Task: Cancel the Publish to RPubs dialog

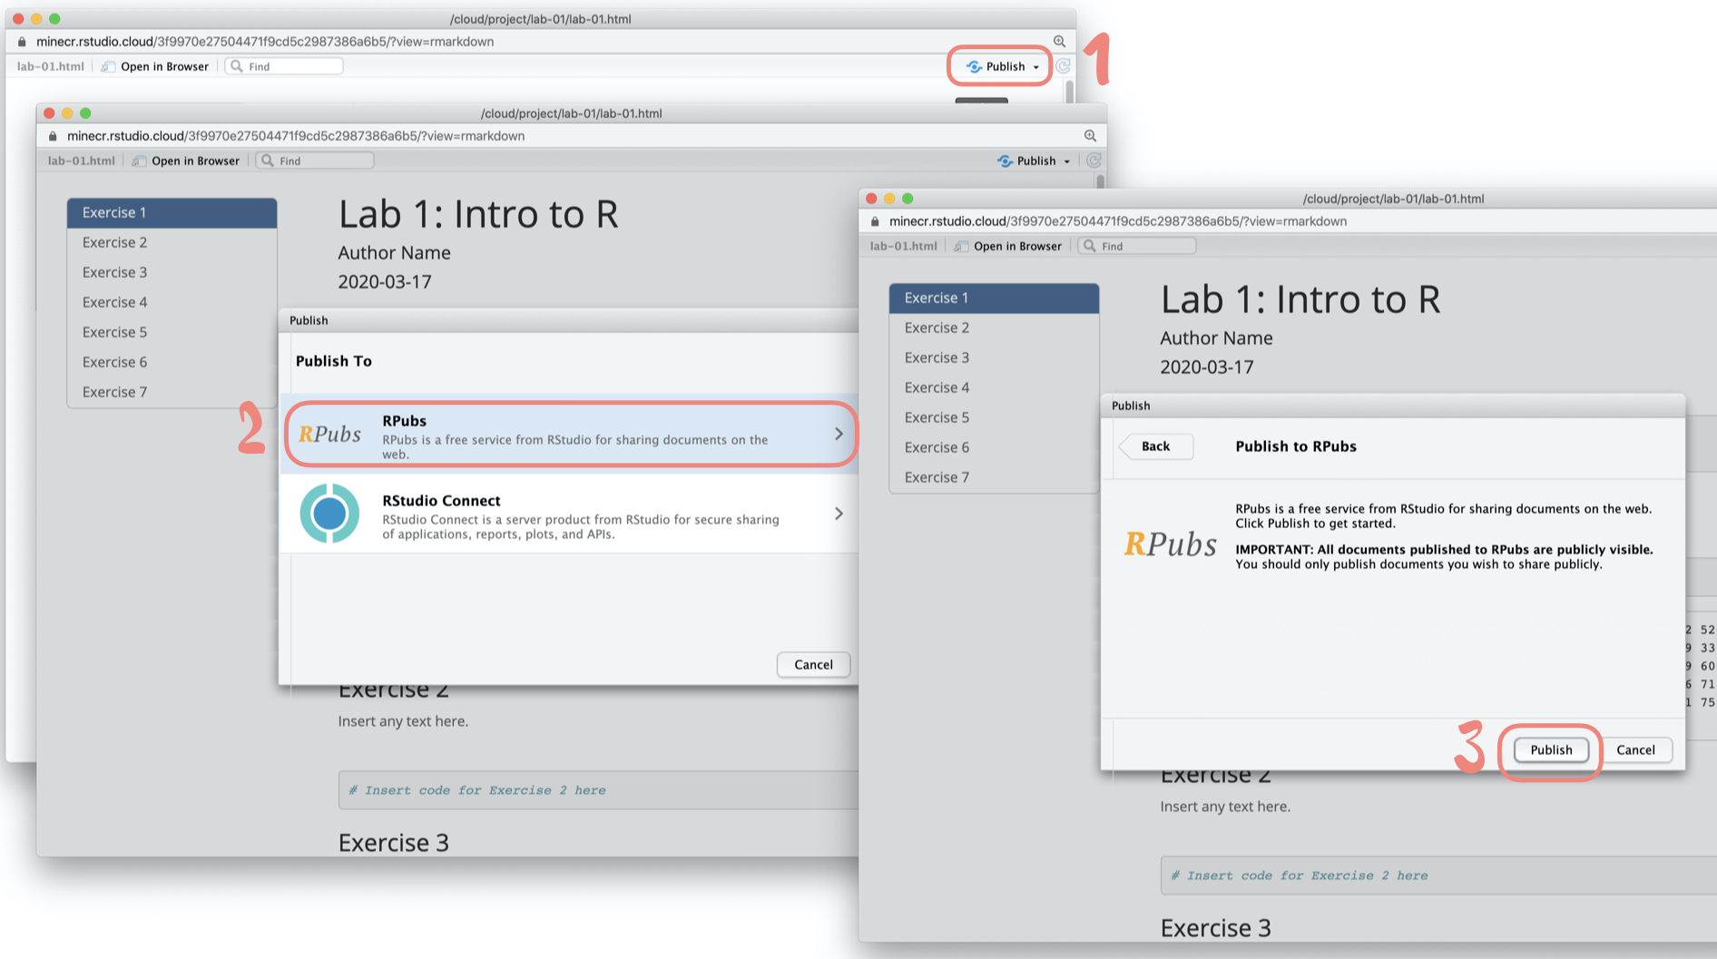Action: point(1635,749)
